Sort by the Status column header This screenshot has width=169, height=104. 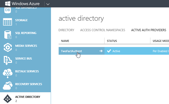pyautogui.click(x=112, y=41)
